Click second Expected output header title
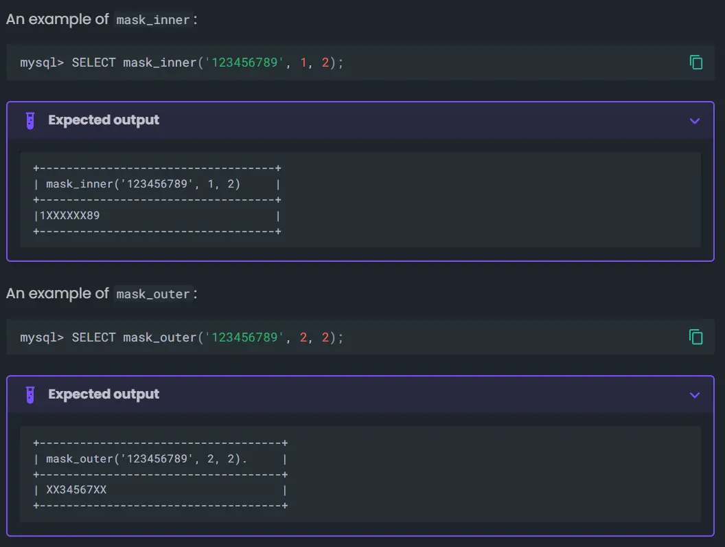Viewport: 725px width, 547px height. pyautogui.click(x=104, y=394)
